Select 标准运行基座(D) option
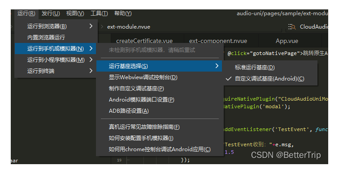The image size is (343, 174). 270,68
